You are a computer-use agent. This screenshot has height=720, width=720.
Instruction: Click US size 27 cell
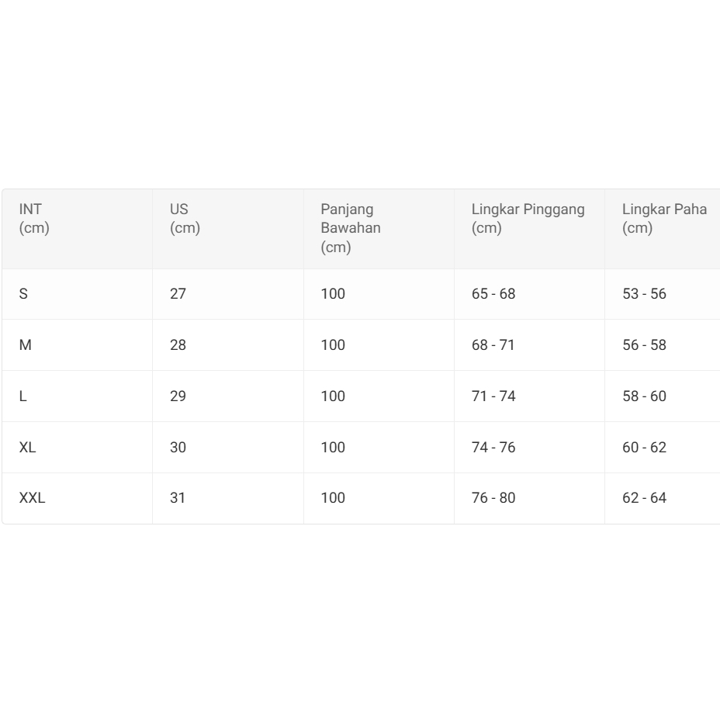pos(178,294)
